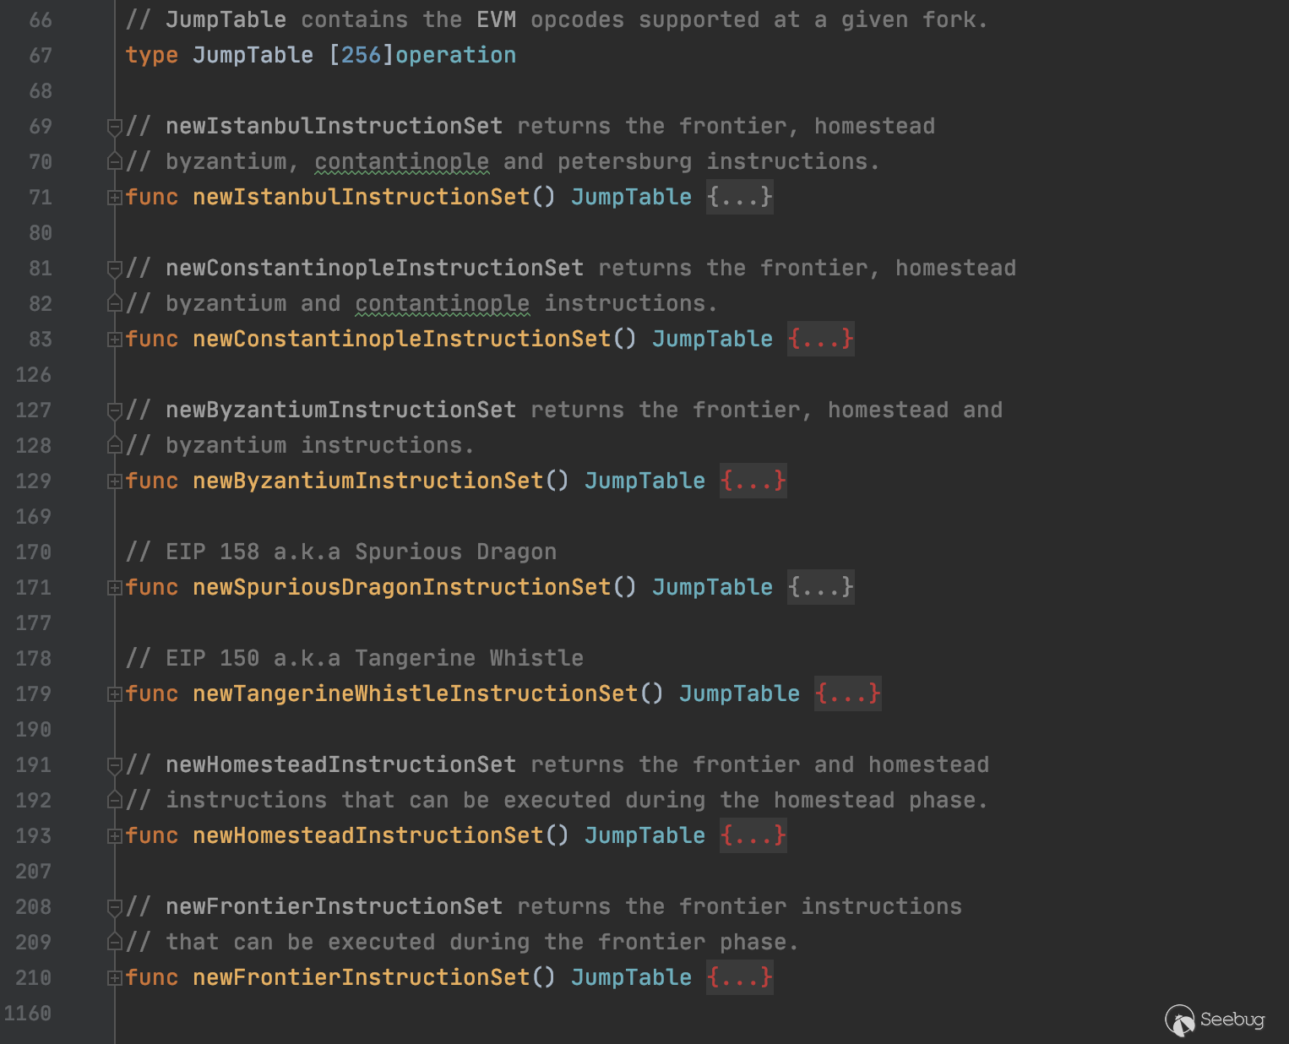Click the misspelled word contantinople on line 70
The image size is (1289, 1044).
401,162
